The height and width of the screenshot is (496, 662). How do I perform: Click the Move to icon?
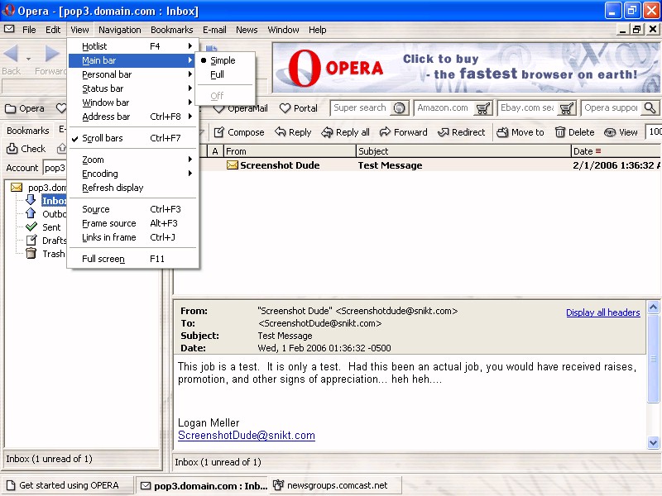502,132
